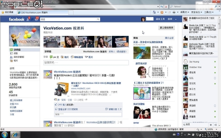This screenshot has height=138, width=221.
Task: Select the VicoVation.com browser tab
Action: coord(43,12)
